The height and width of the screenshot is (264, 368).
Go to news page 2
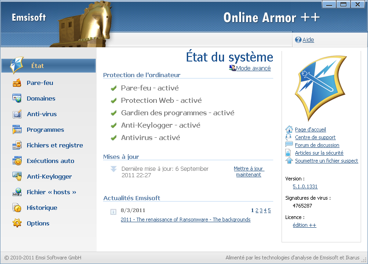pos(257,210)
